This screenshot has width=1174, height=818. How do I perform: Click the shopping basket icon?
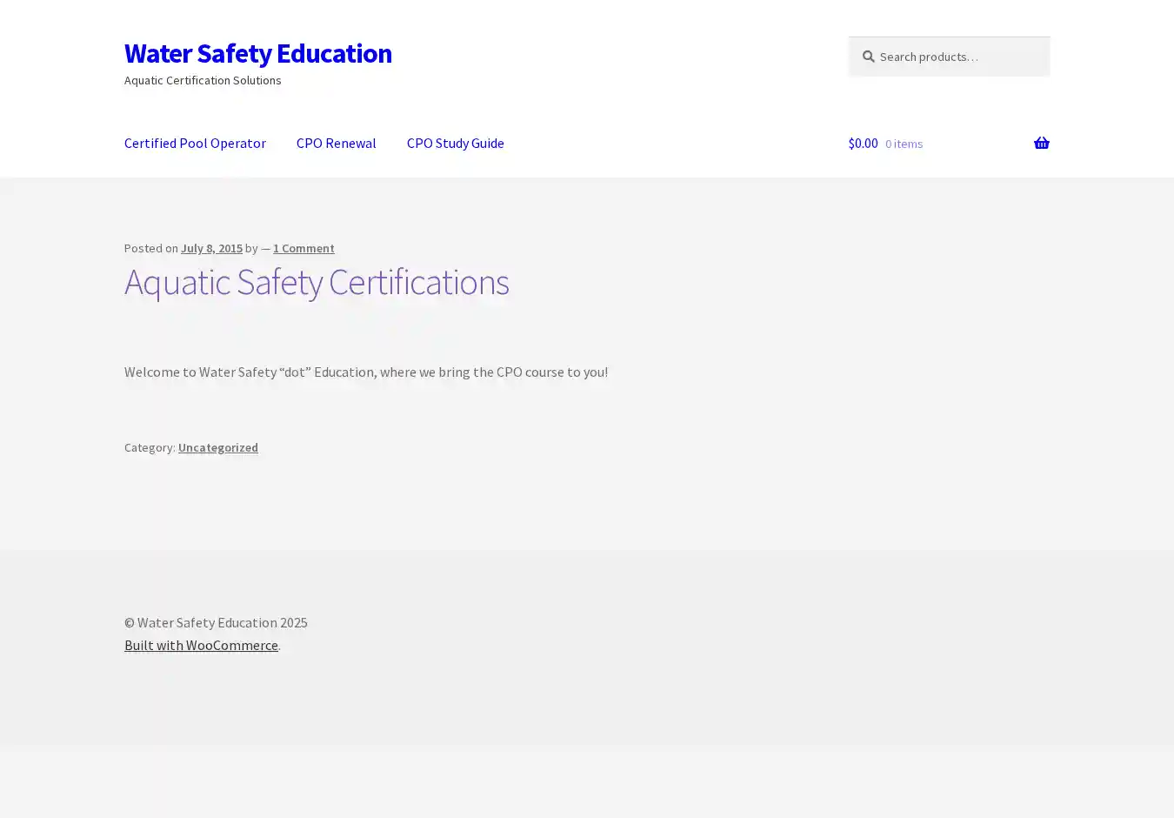pos(1041,144)
